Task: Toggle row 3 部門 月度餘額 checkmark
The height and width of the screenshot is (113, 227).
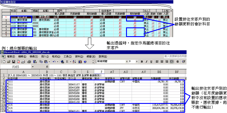Action: tap(75, 23)
